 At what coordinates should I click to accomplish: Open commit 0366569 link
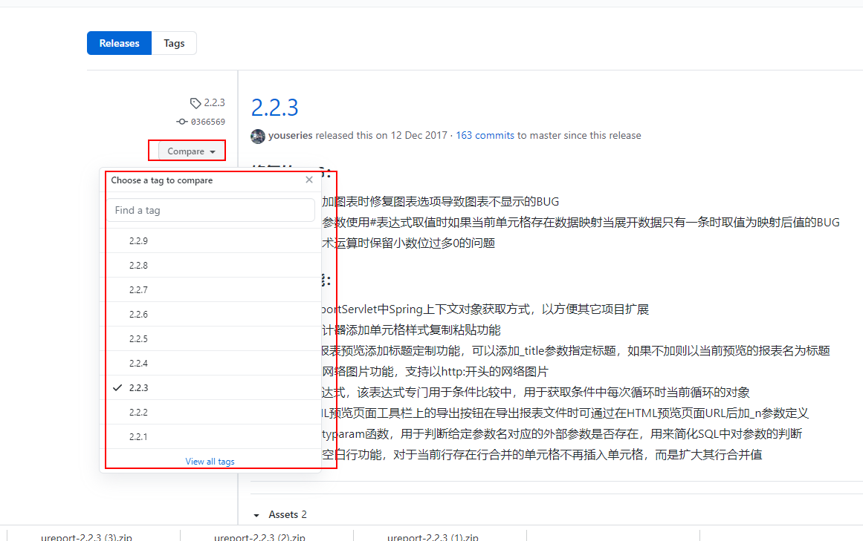point(207,122)
